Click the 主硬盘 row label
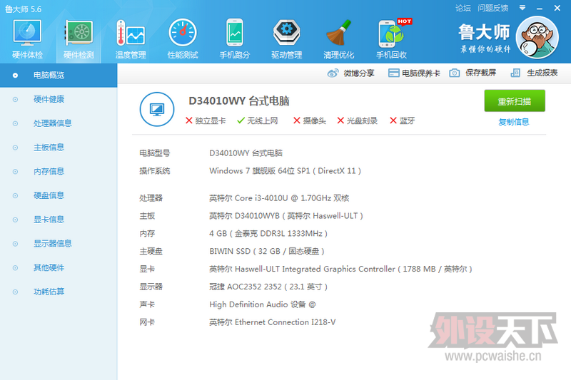This screenshot has height=380, width=571. point(151,251)
